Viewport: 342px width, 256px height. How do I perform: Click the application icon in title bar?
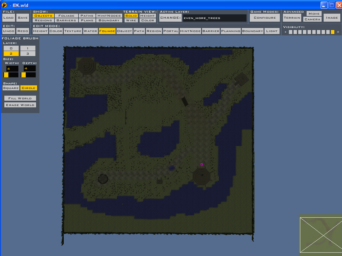click(4, 5)
